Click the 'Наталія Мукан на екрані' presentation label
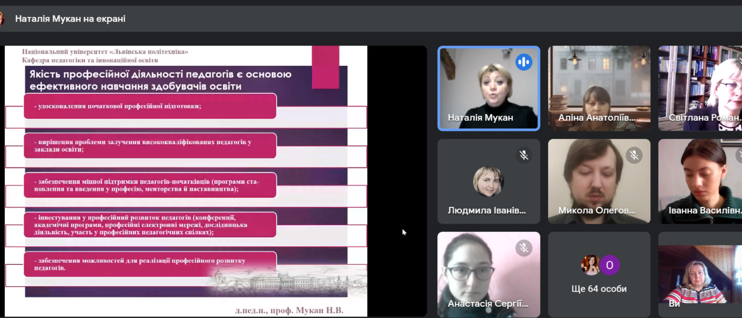The height and width of the screenshot is (318, 742). (x=70, y=19)
